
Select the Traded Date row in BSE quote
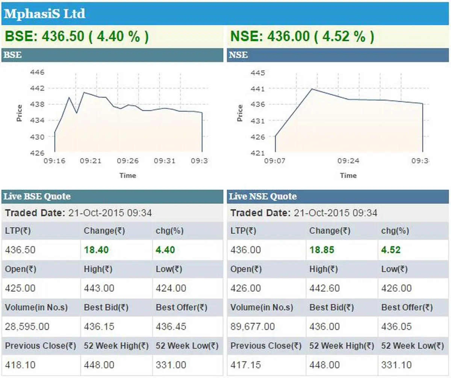pyautogui.click(x=112, y=213)
